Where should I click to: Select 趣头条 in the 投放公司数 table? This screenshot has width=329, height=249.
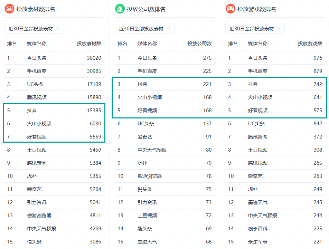pyautogui.click(x=145, y=229)
